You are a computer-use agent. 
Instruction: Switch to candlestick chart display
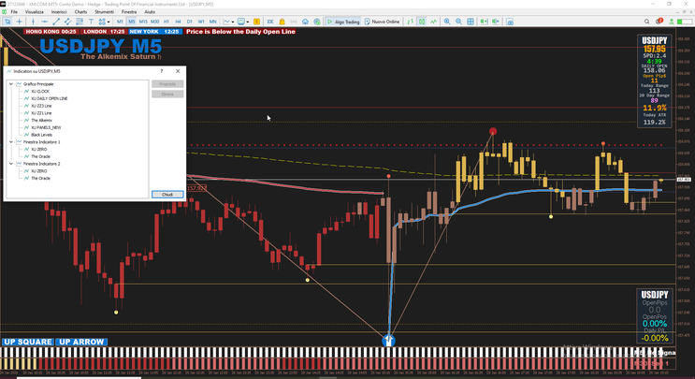pyautogui.click(x=422, y=22)
